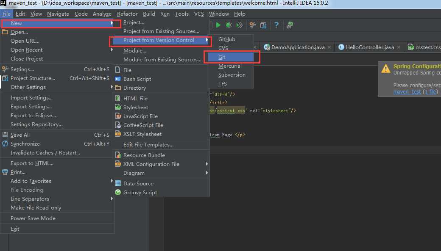Viewport: 441px width, 251px height.
Task: Select Project from Existing Sources
Action: (x=161, y=31)
